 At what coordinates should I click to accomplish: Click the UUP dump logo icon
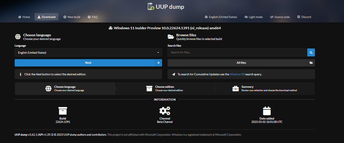[151, 7]
